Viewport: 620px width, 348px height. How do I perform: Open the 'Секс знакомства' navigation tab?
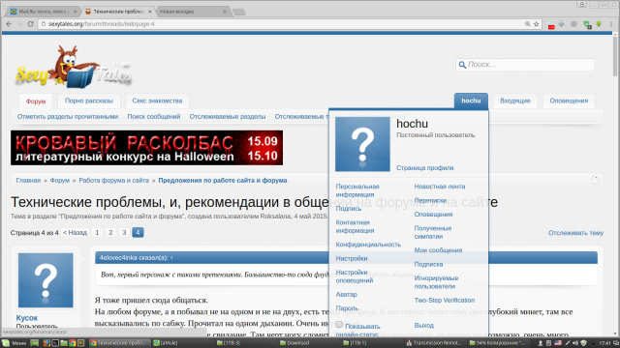(x=157, y=101)
